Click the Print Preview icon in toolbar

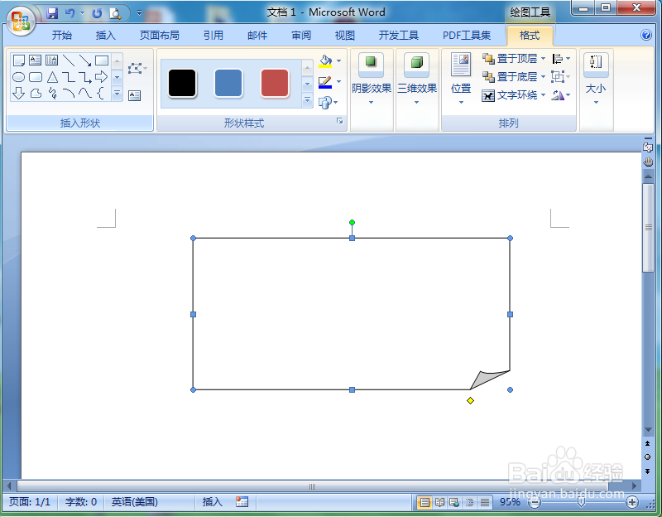(115, 13)
